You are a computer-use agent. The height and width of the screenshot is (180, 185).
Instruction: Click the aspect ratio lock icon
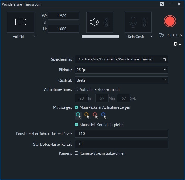(45, 22)
